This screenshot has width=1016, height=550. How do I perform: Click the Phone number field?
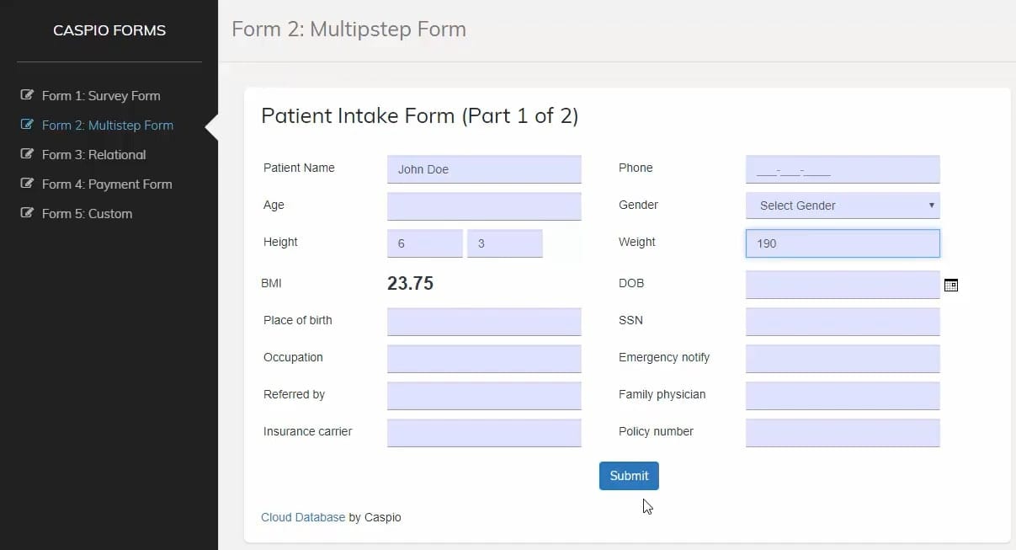(842, 169)
